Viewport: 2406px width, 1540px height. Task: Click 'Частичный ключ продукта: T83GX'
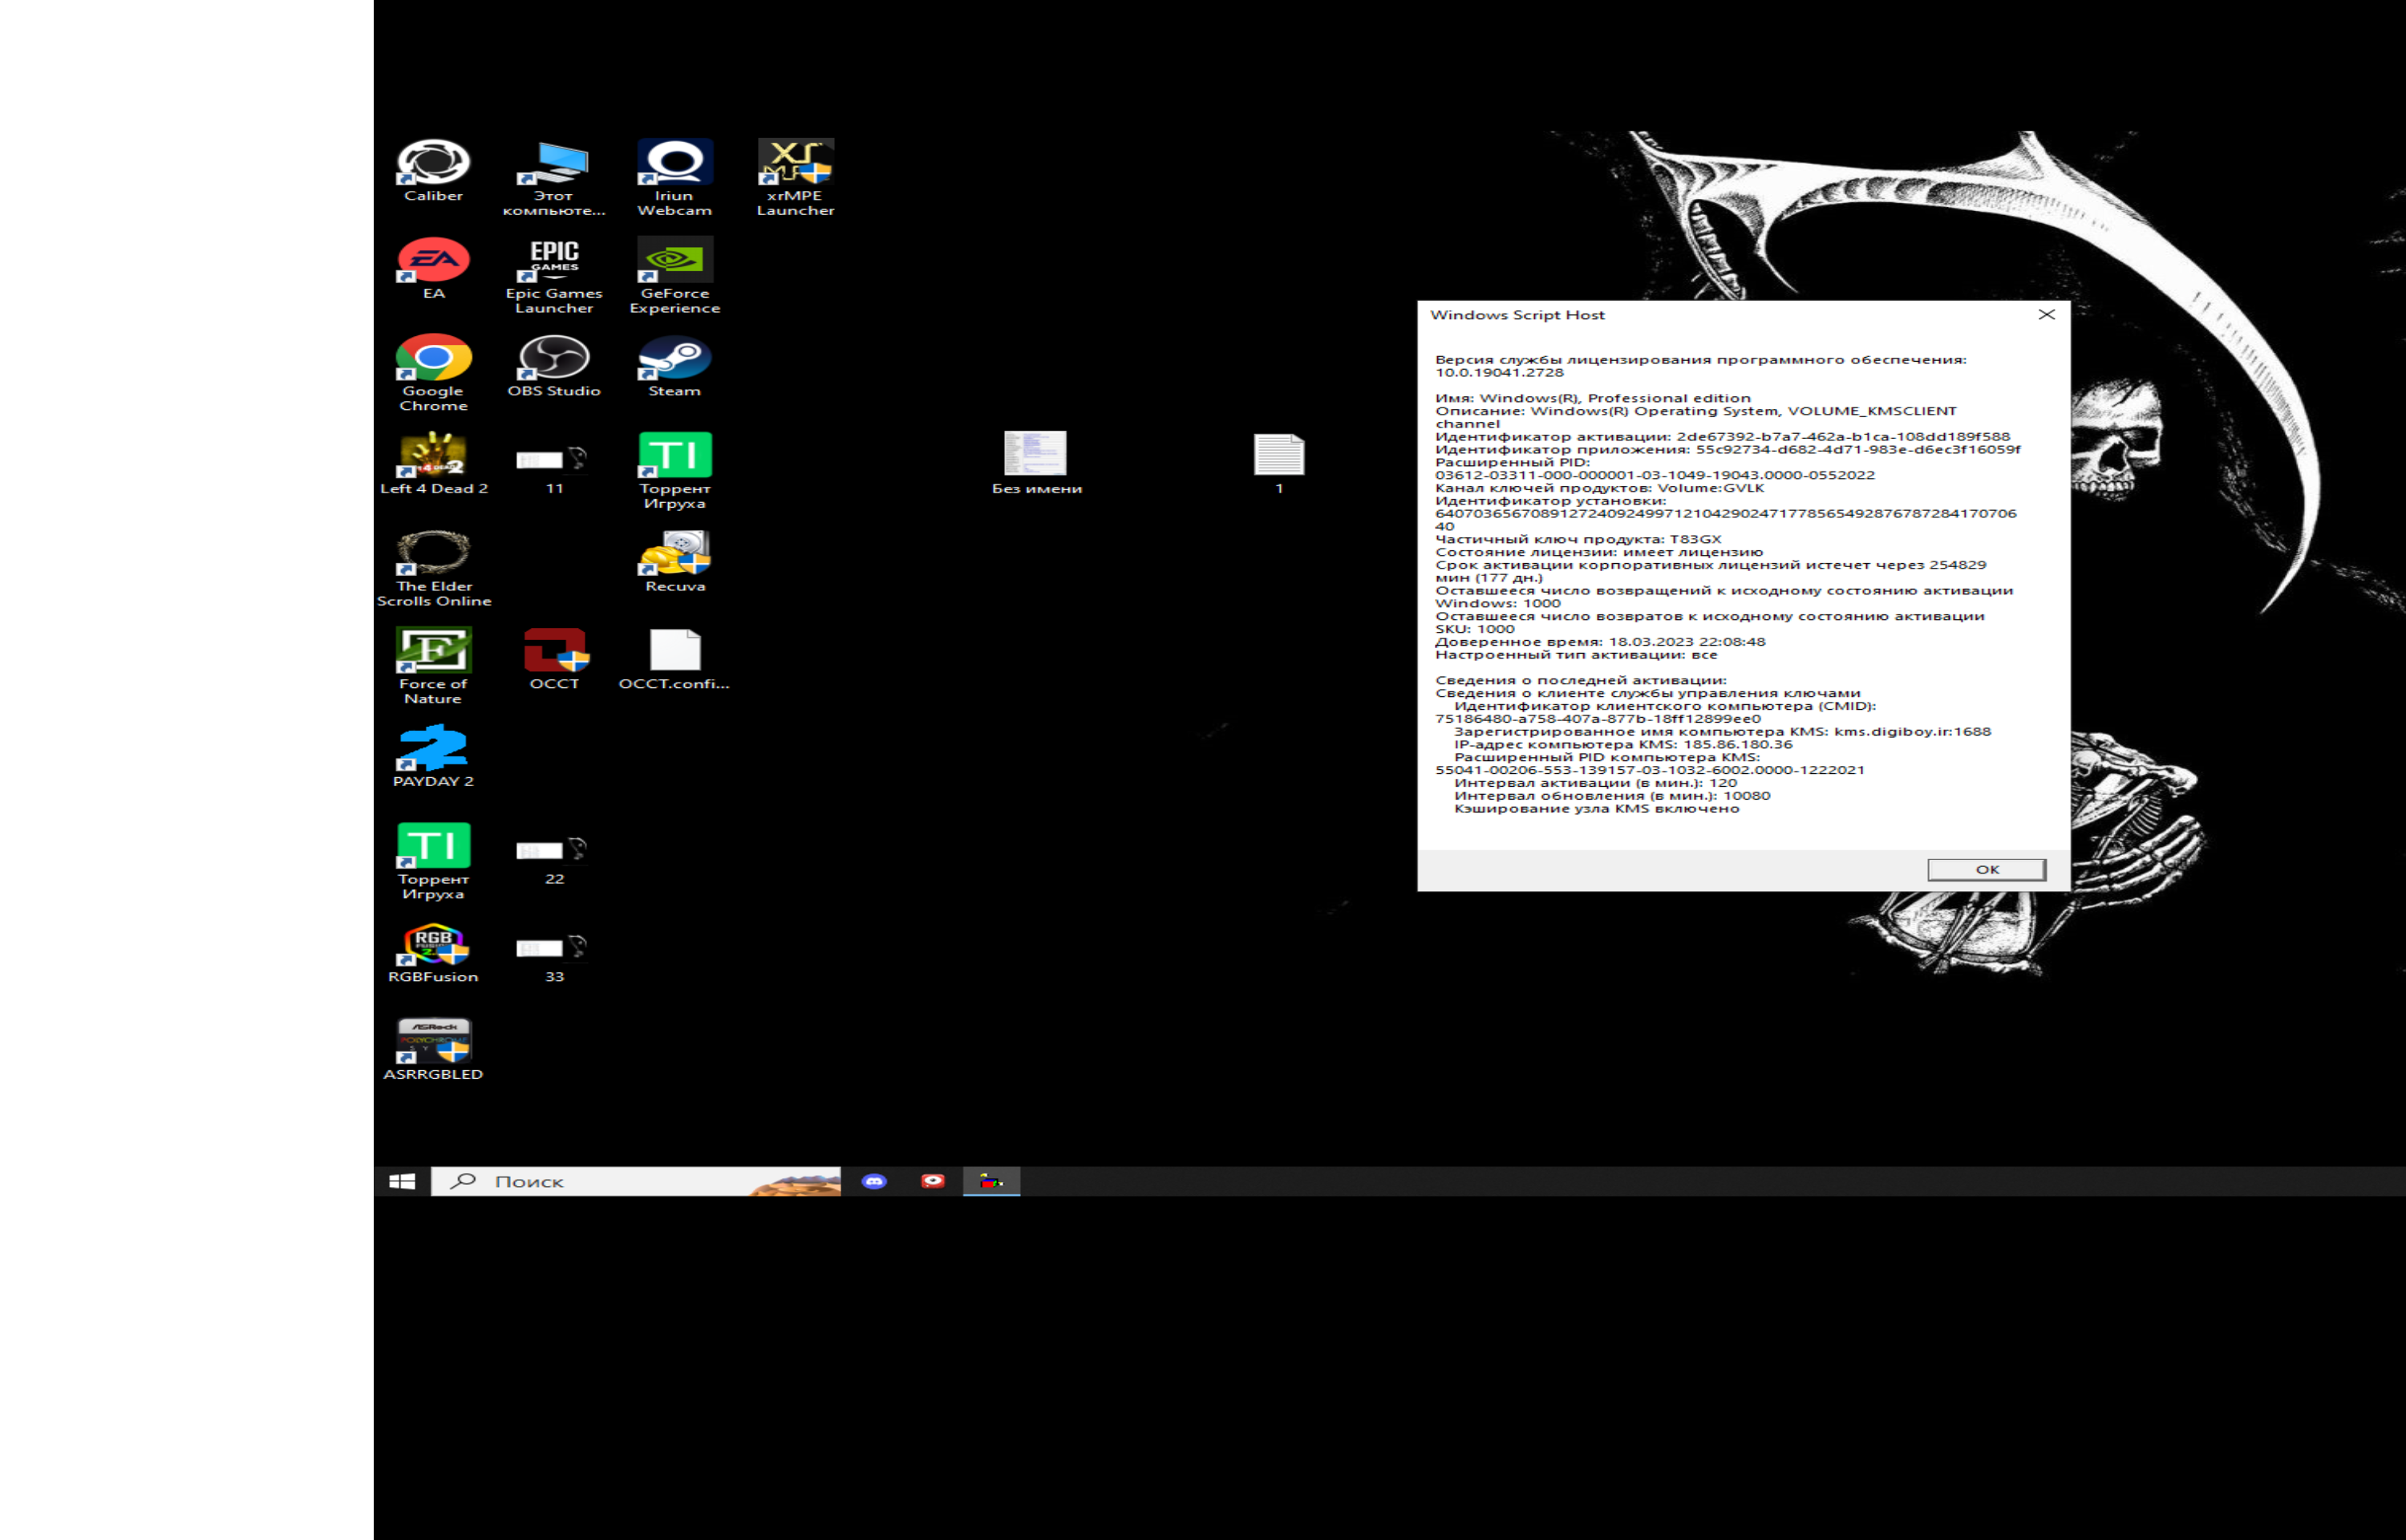coord(1578,539)
